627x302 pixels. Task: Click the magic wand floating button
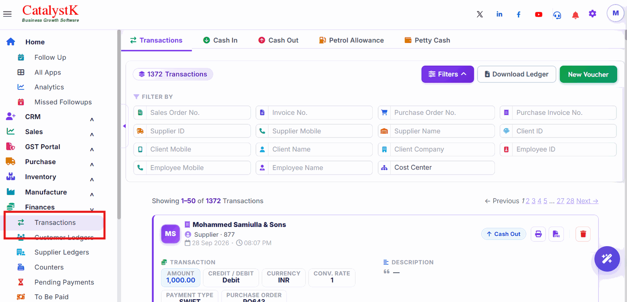pyautogui.click(x=607, y=259)
